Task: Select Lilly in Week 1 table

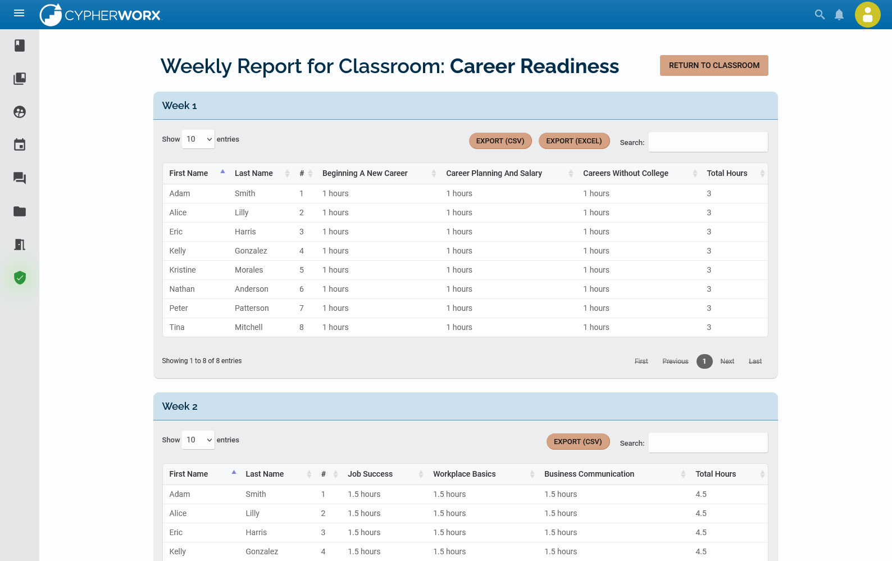Action: pos(242,212)
